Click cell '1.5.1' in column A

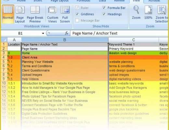click(x=14, y=83)
